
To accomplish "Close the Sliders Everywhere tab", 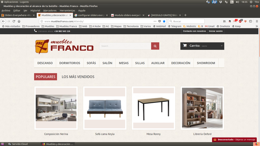I will (34, 15).
